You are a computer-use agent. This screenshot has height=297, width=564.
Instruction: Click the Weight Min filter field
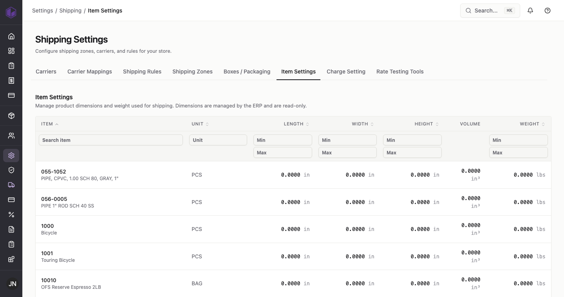tap(519, 140)
